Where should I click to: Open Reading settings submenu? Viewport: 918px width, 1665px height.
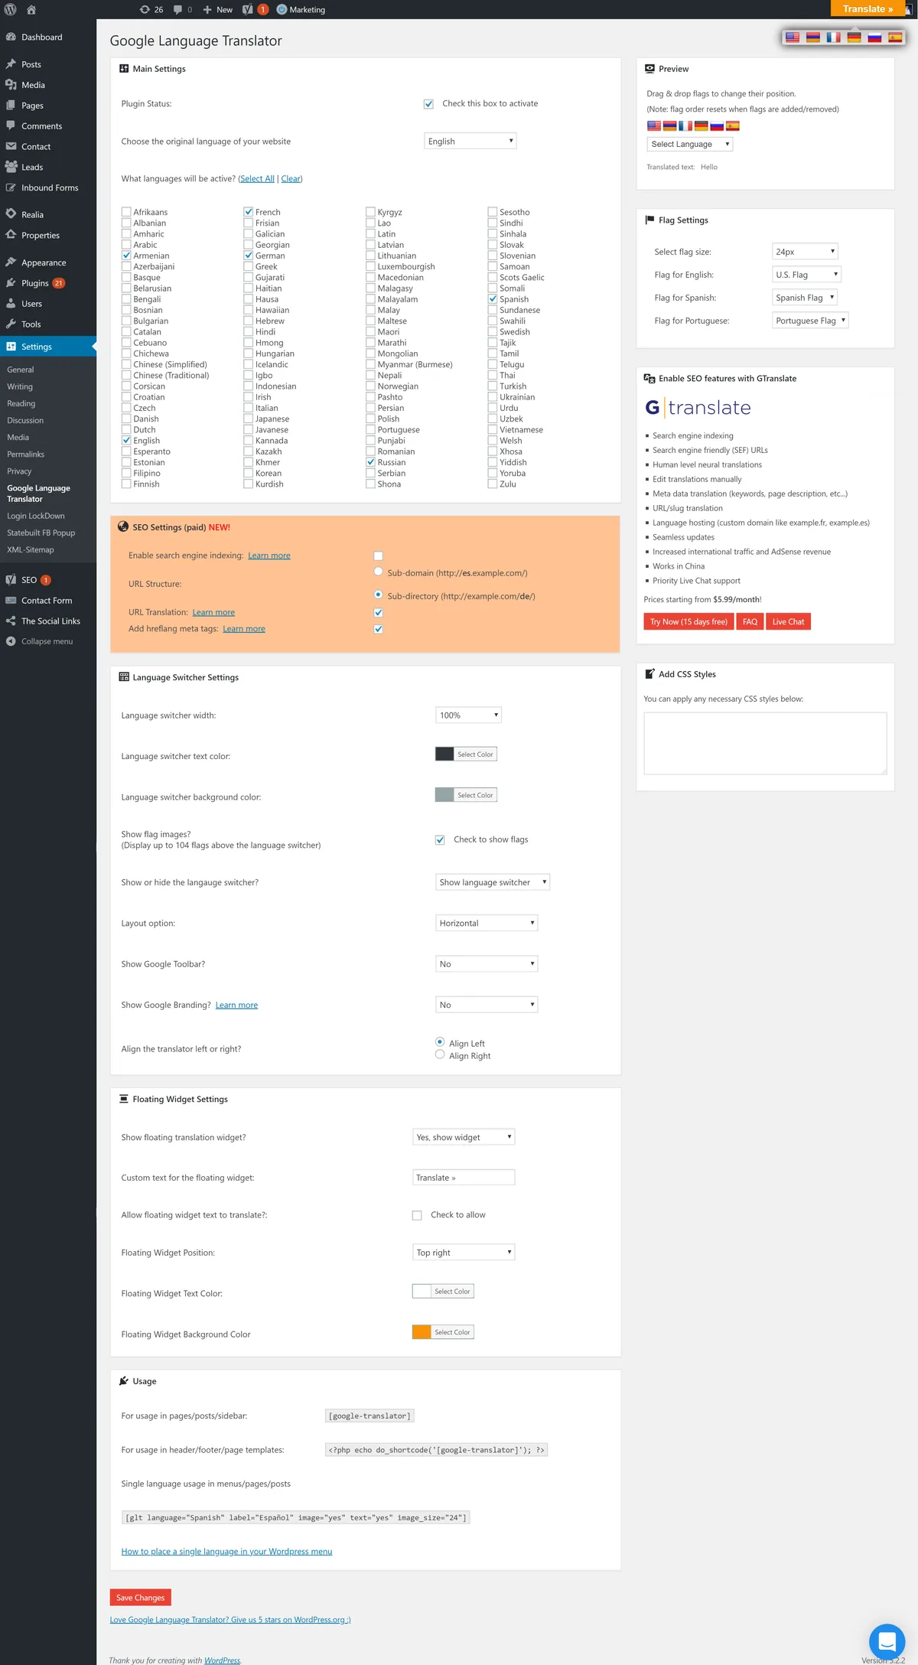21,403
